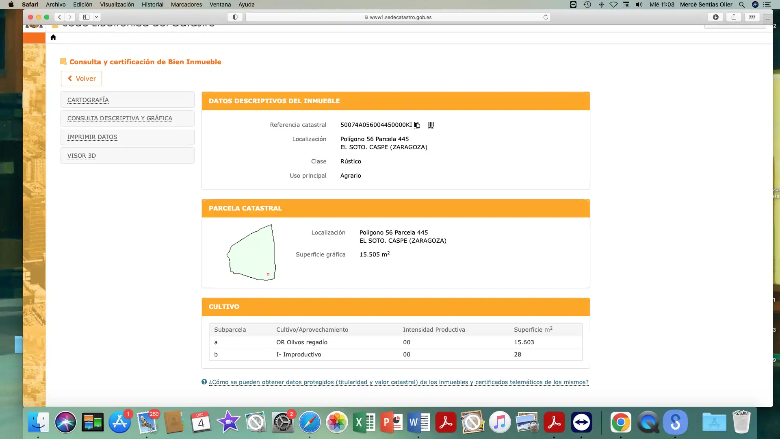Open CONSULTA DESCRIPTIVA Y GRÁFICA

point(120,118)
